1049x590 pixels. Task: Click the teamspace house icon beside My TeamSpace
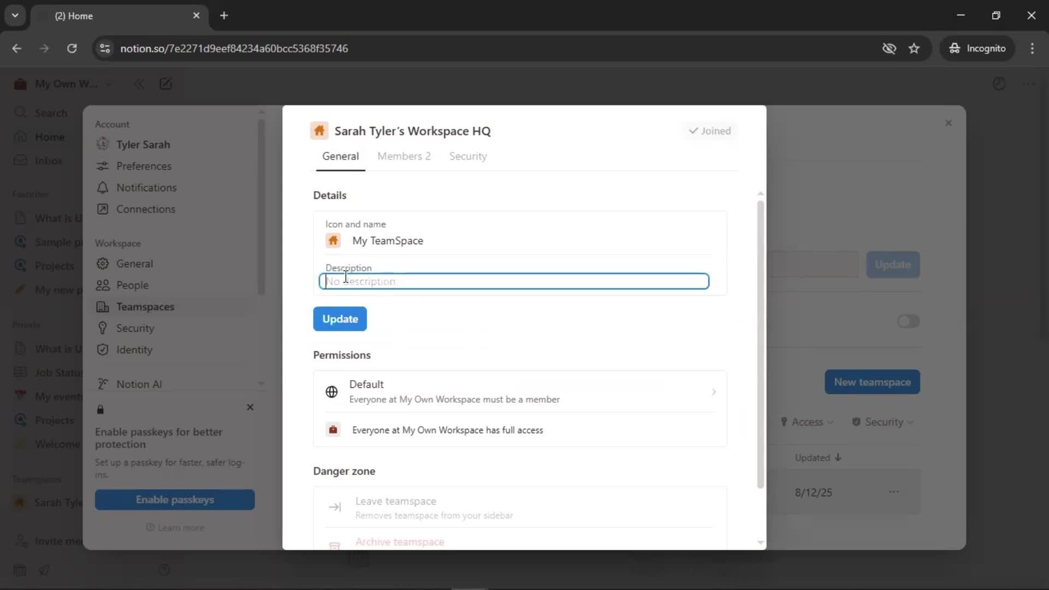[333, 240]
